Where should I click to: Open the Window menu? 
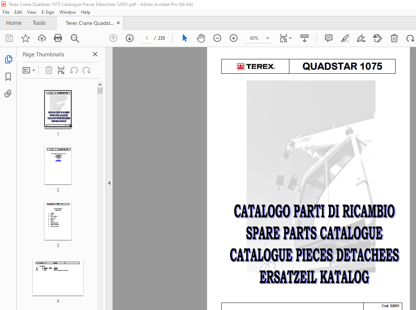point(67,12)
